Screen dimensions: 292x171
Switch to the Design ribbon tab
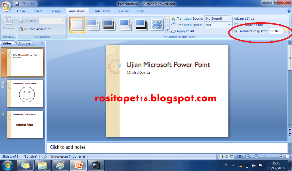56,11
